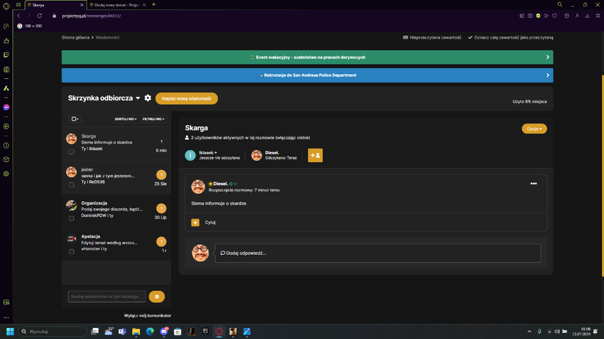This screenshot has height=339, width=604.
Task: Tick the checkbox for the jester conversation
Action: tap(71, 185)
